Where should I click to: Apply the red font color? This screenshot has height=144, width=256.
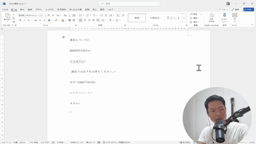[63, 20]
